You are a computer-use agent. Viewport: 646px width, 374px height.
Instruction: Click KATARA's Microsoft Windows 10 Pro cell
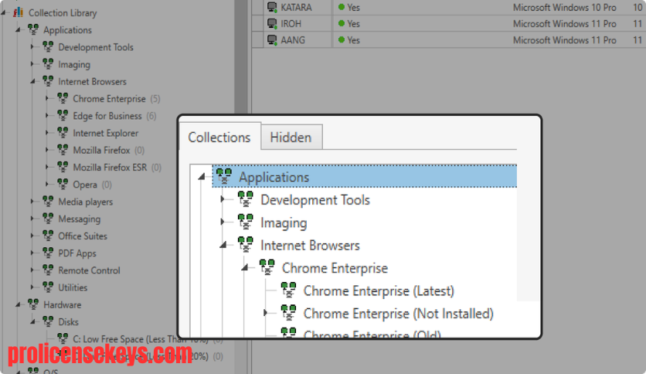coord(564,8)
